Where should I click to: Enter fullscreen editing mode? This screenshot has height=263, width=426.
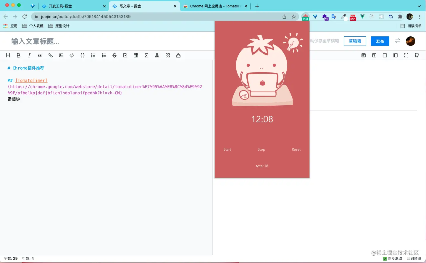pos(406,55)
